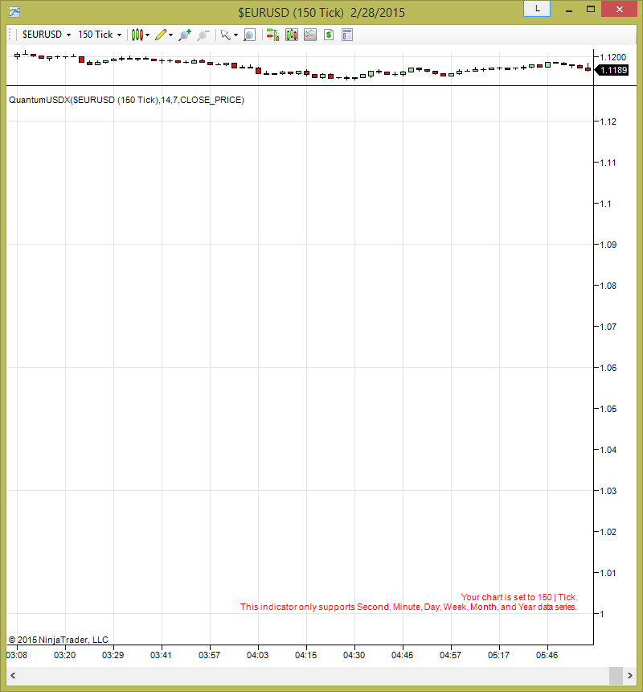Click the toolbar grip handle
Image resolution: width=643 pixels, height=692 pixels.
[10, 35]
